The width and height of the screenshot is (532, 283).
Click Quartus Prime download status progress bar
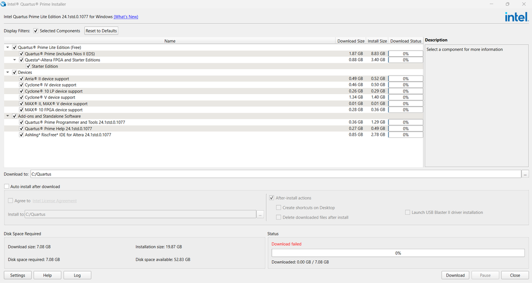[x=406, y=54]
